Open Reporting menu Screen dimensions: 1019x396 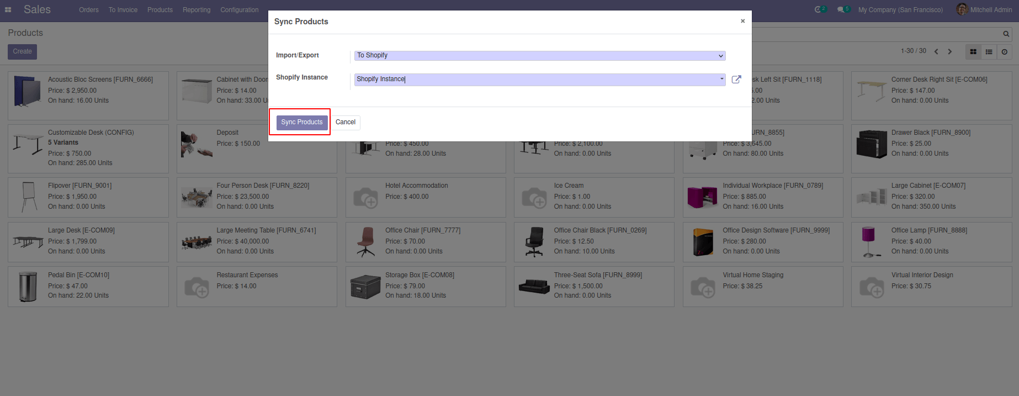pyautogui.click(x=197, y=10)
